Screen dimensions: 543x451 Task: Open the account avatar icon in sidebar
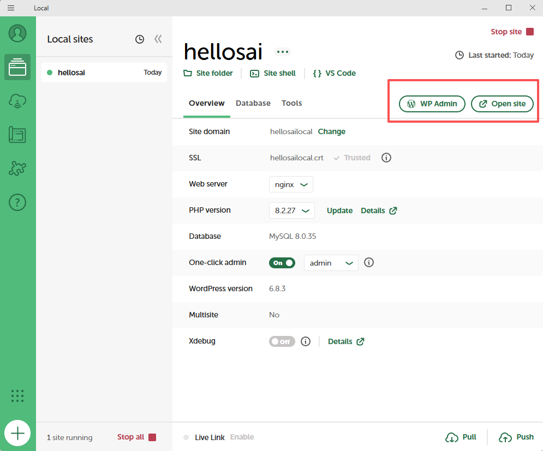[17, 33]
